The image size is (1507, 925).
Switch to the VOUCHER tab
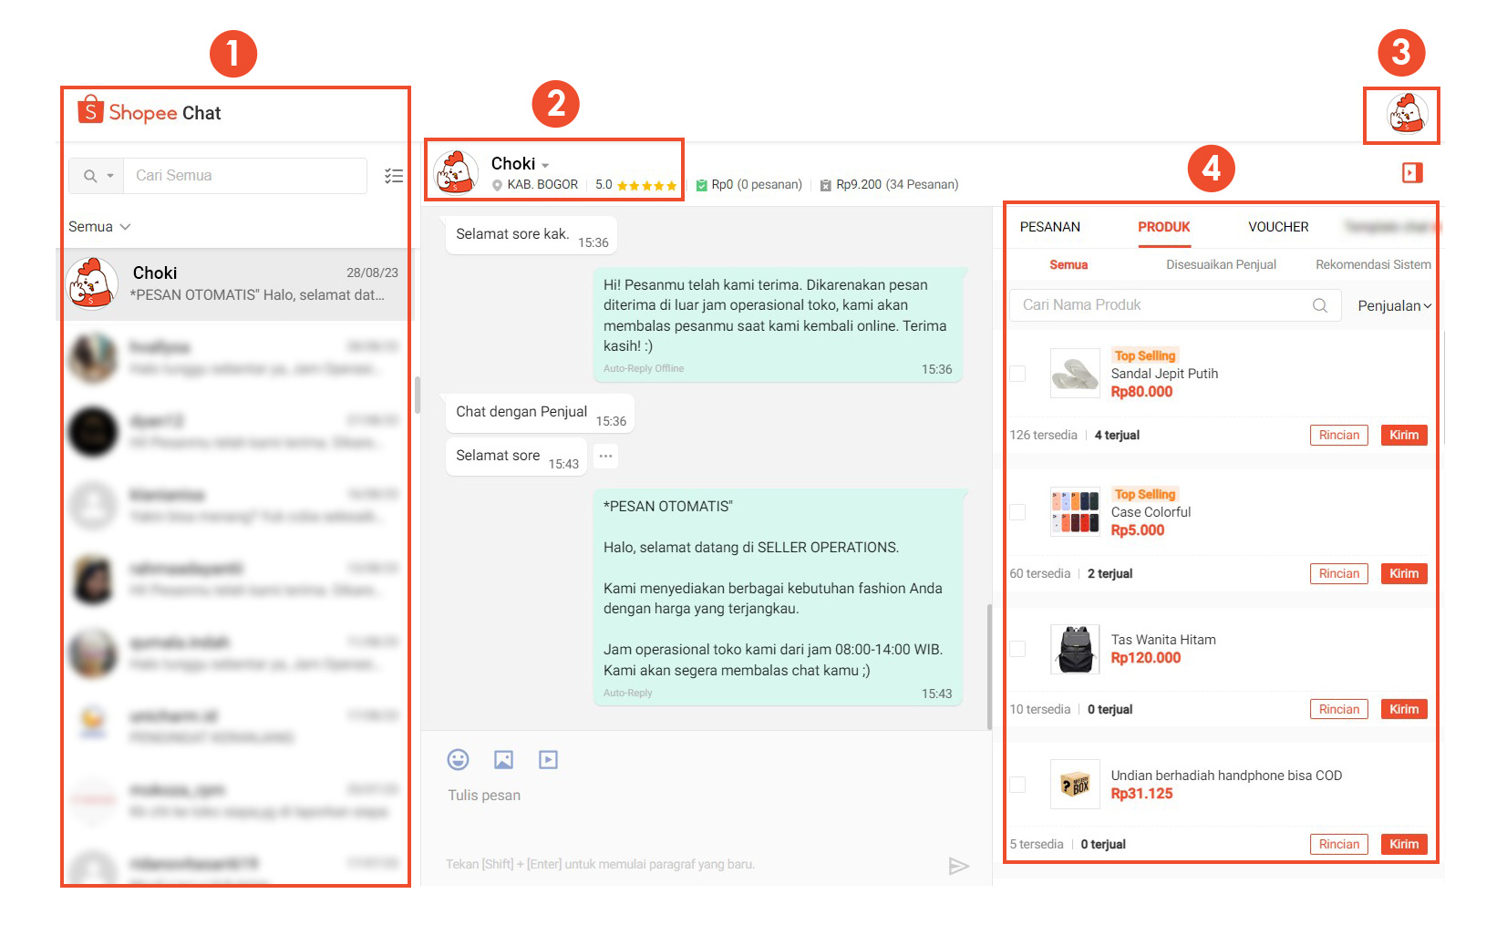point(1277,227)
